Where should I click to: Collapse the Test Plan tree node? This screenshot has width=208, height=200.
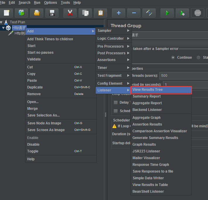pos(1,22)
